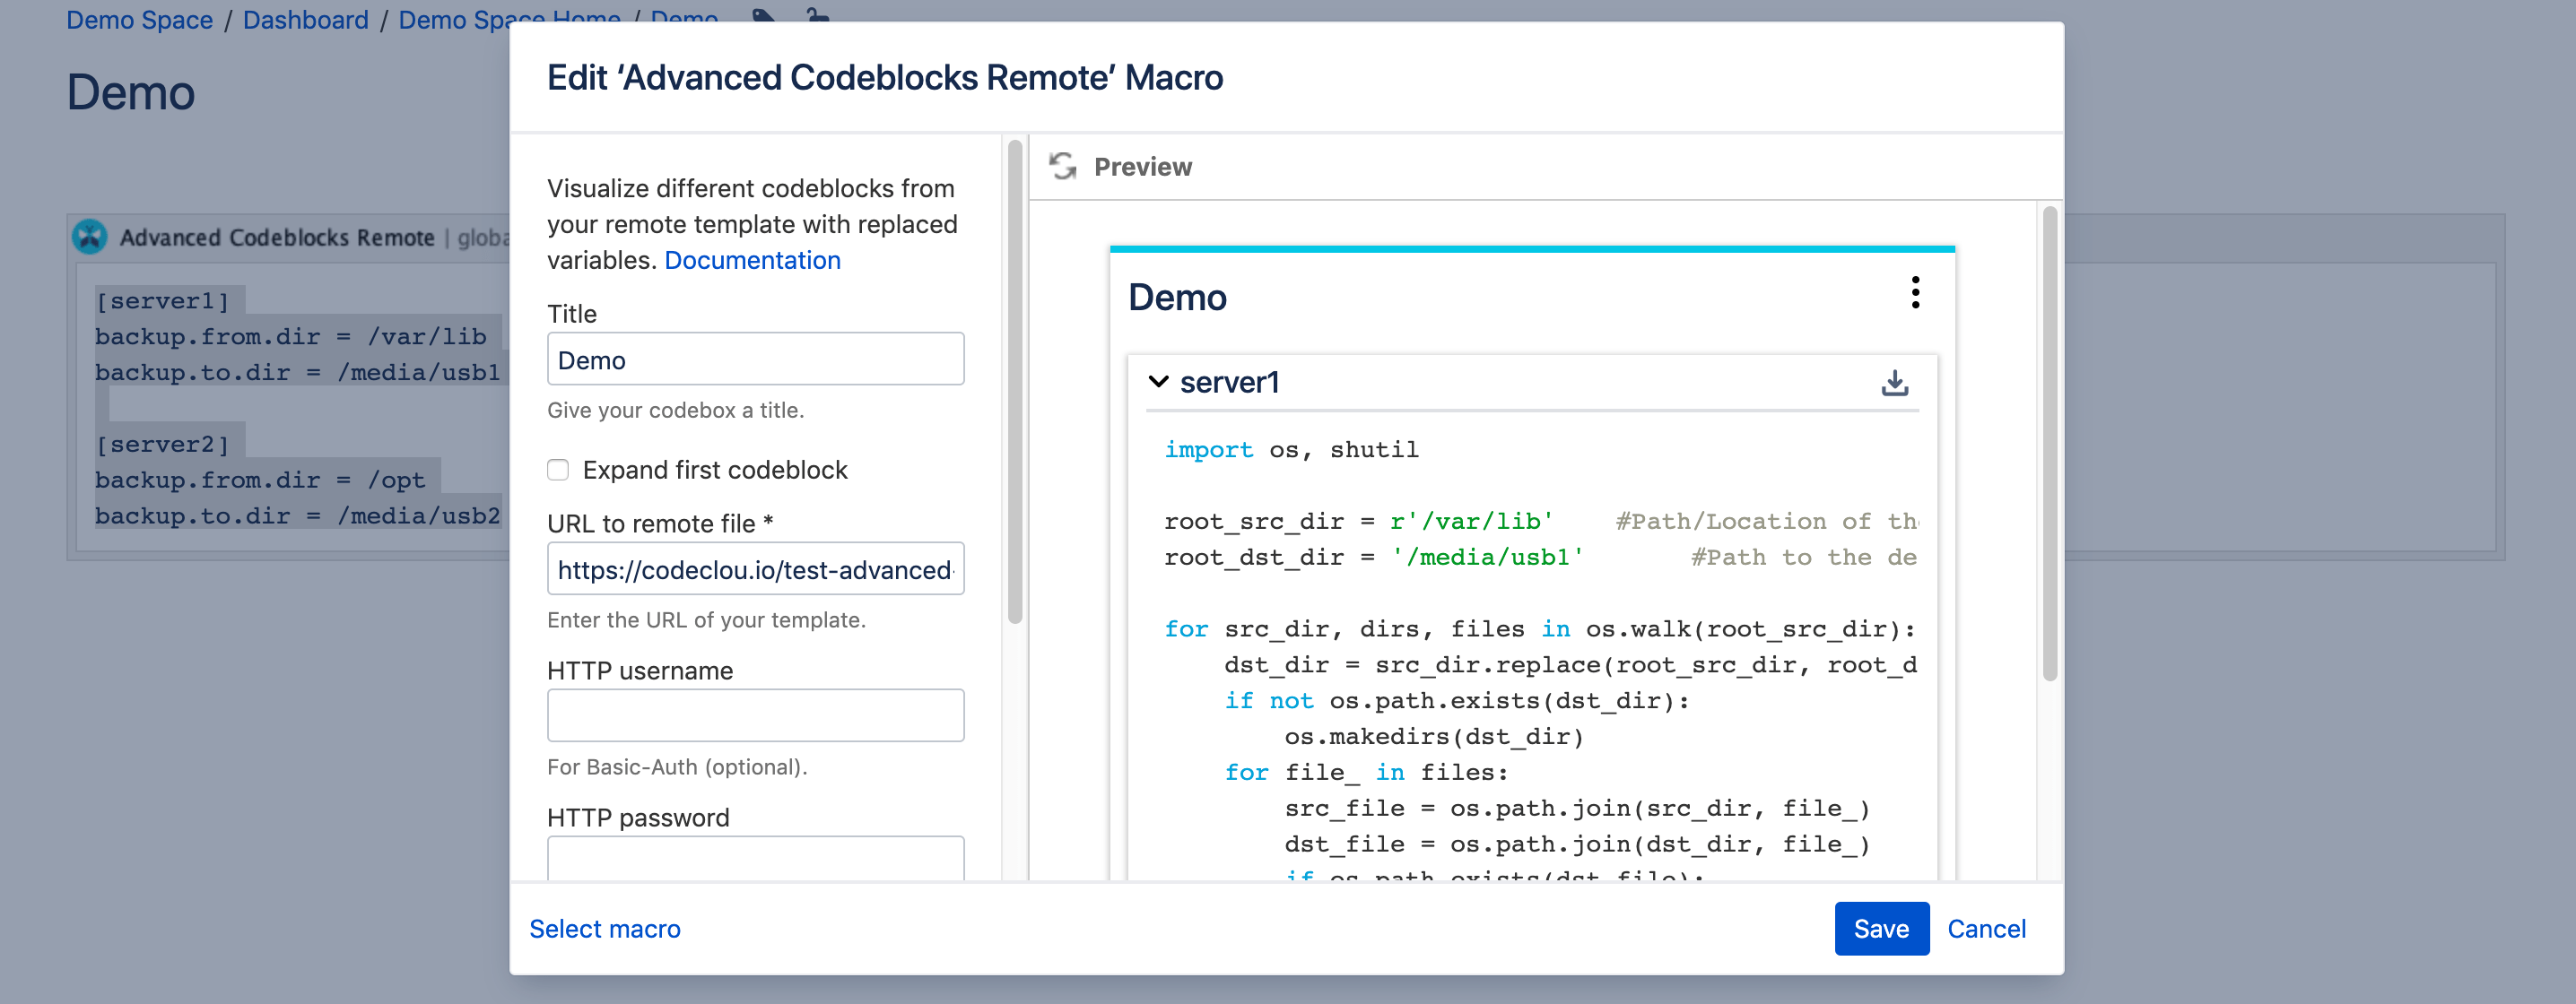Click the Advanced Codeblocks Remote macro icon

pos(90,237)
